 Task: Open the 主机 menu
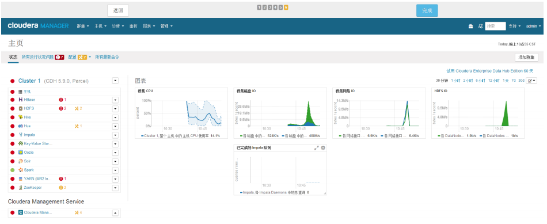[x=100, y=26]
